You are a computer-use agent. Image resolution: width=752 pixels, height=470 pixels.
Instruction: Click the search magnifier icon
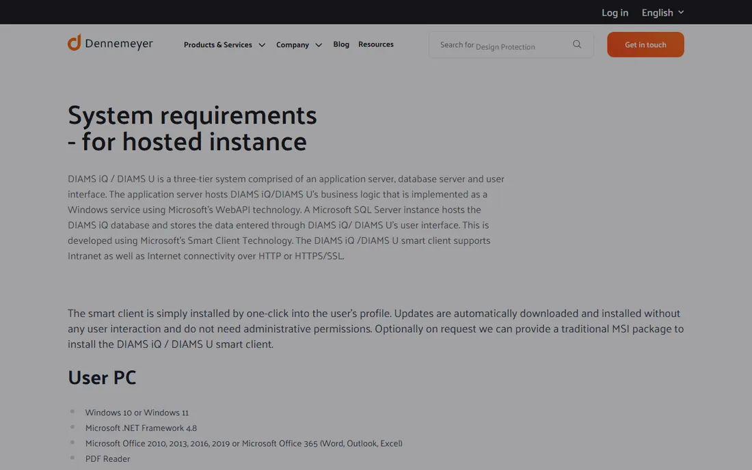pyautogui.click(x=576, y=44)
